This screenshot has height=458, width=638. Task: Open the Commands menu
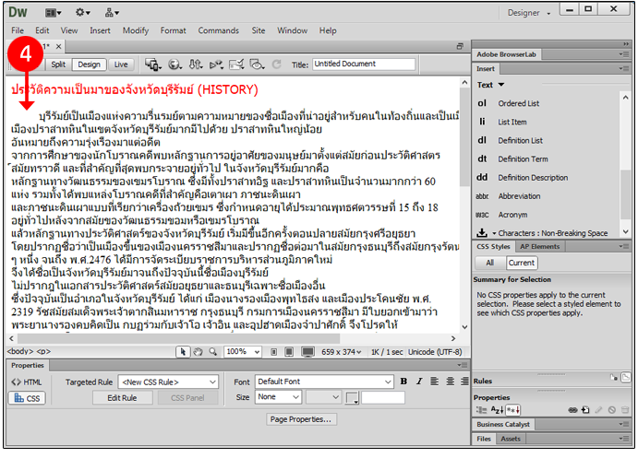(218, 30)
